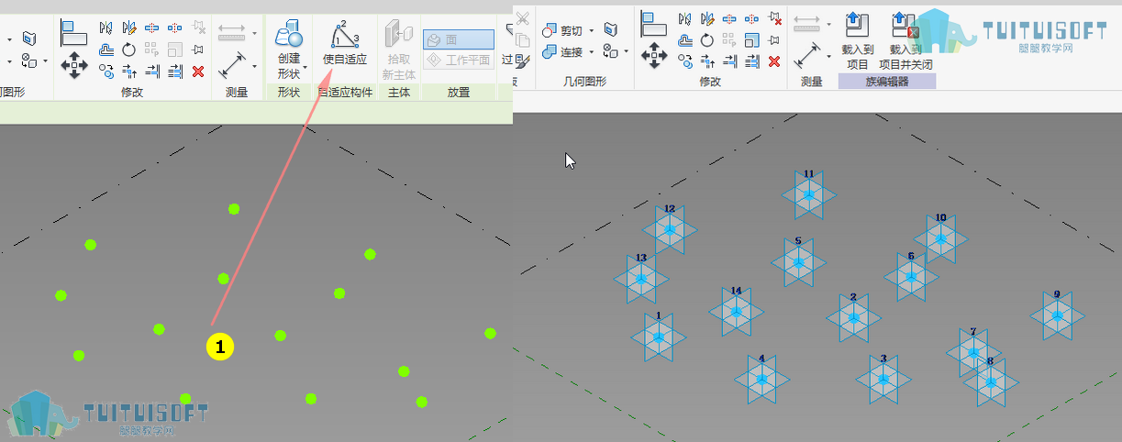
Task: Expand Dimension dropdown arrow in right ribbon
Action: pos(829,56)
